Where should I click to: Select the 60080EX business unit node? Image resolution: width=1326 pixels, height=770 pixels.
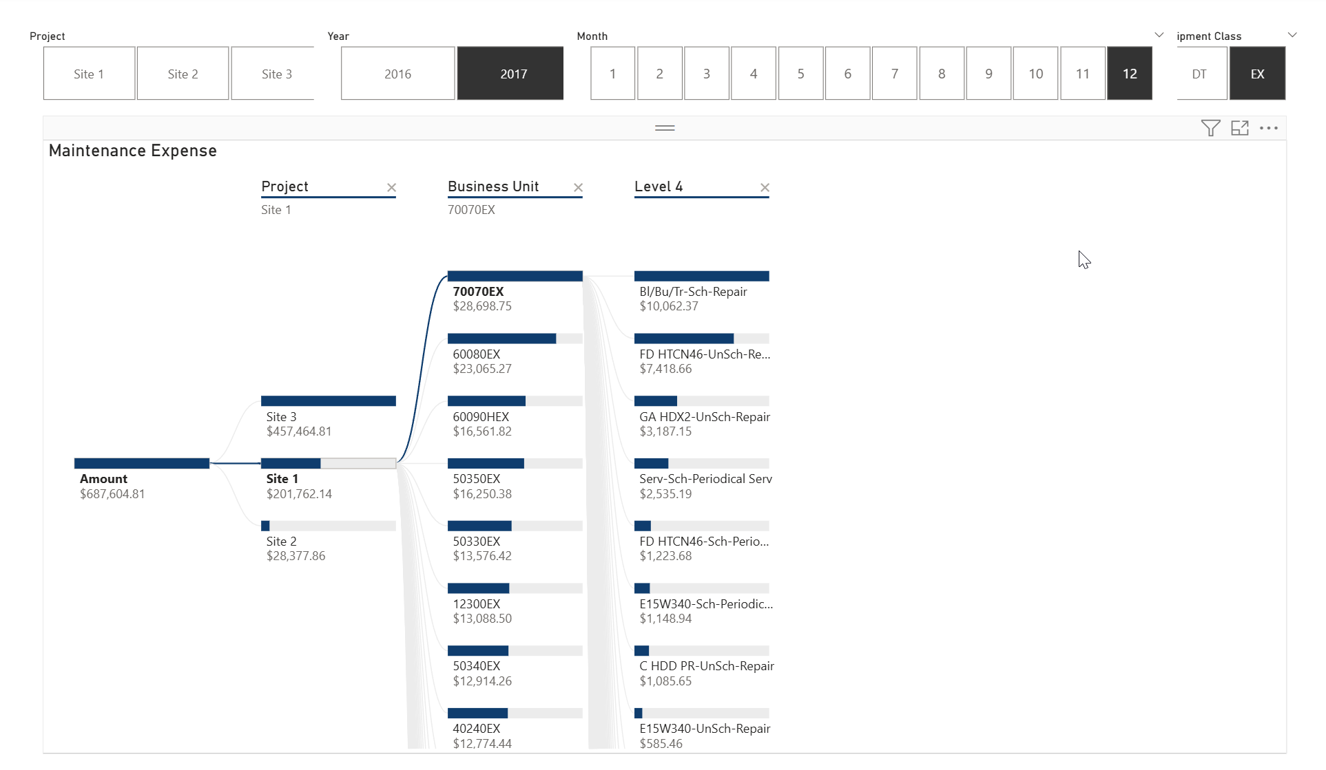514,339
